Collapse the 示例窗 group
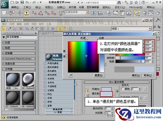 [19, 69]
